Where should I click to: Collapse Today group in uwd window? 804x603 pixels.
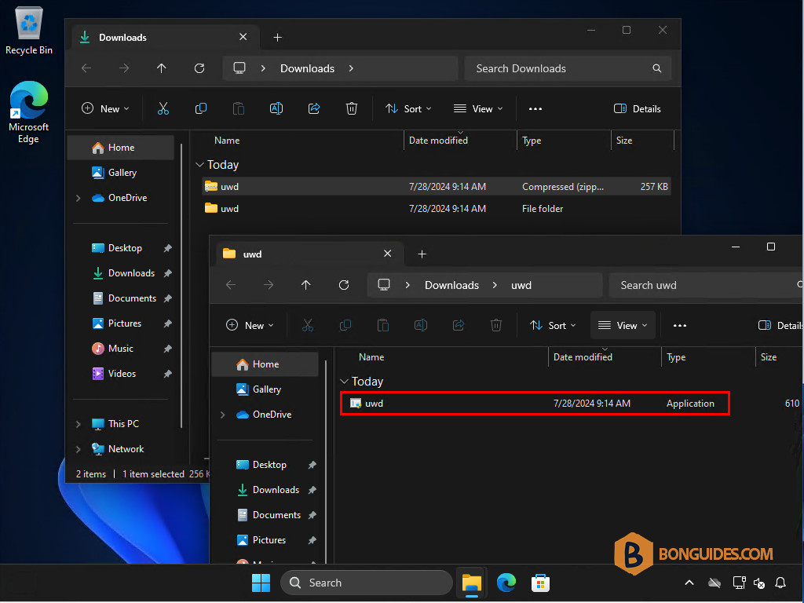(344, 382)
